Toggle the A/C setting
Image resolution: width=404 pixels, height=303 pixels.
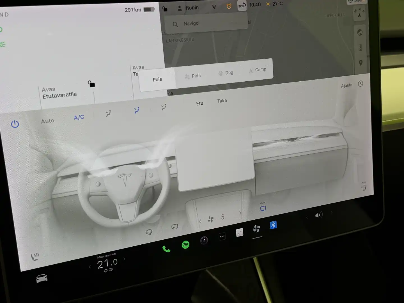coord(79,117)
